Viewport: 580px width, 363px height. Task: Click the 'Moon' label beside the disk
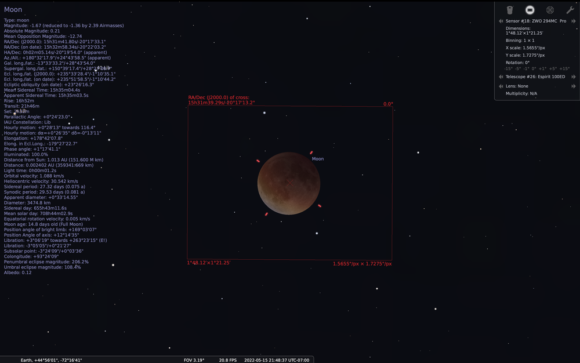pos(318,159)
